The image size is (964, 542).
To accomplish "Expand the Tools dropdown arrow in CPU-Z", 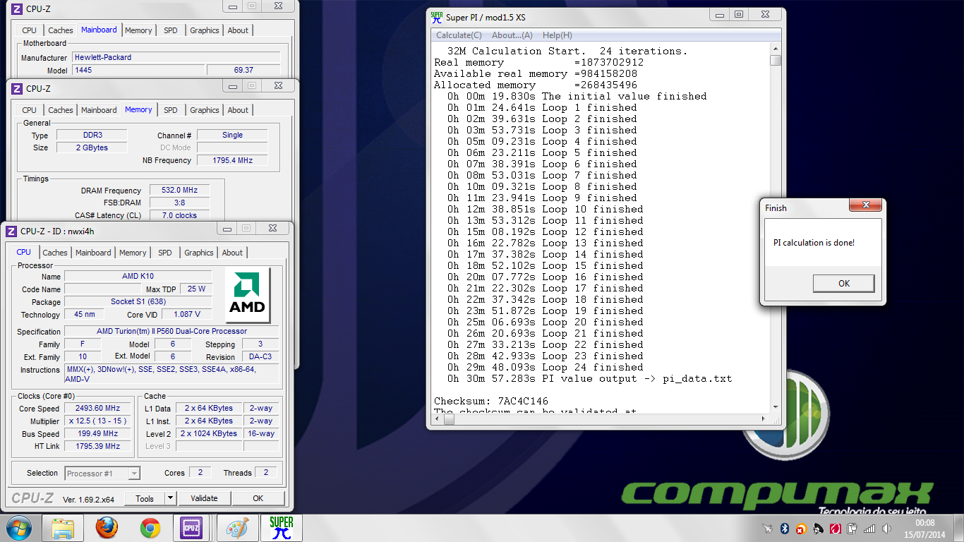I will [x=170, y=498].
